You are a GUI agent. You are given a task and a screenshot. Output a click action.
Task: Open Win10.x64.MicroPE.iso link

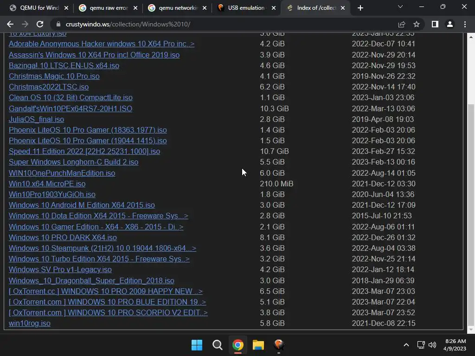(47, 184)
